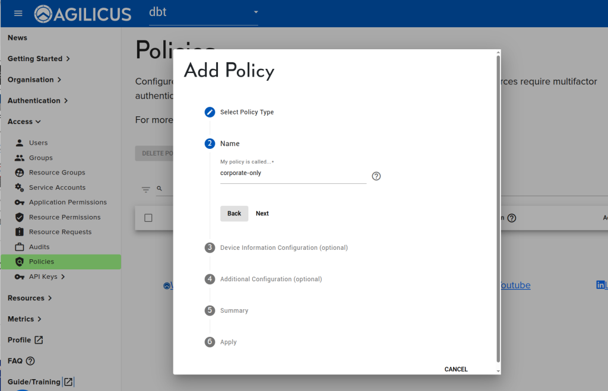This screenshot has width=608, height=391.
Task: Click the corporate-only policy name input field
Action: tap(293, 173)
